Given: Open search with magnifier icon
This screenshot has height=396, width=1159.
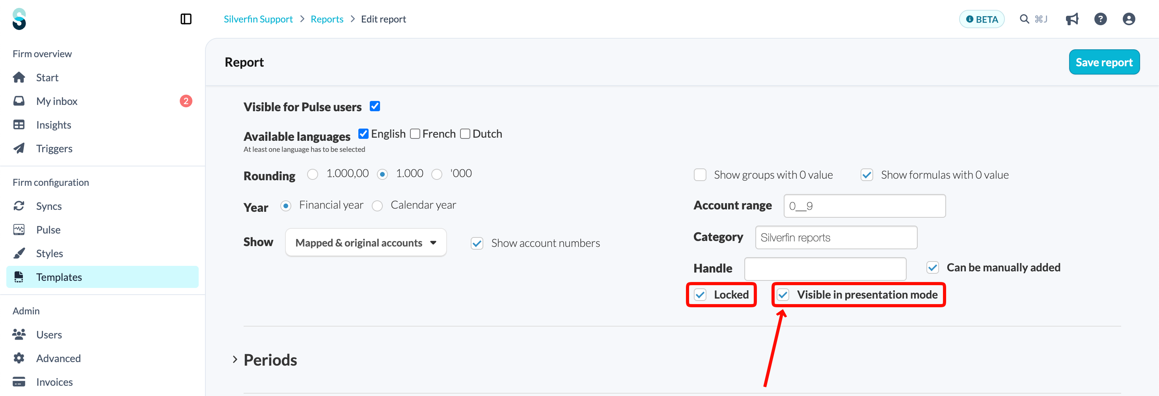Looking at the screenshot, I should 1025,19.
